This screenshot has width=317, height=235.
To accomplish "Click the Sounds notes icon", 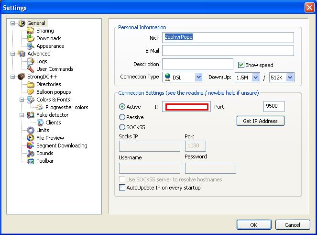I will tap(31, 153).
